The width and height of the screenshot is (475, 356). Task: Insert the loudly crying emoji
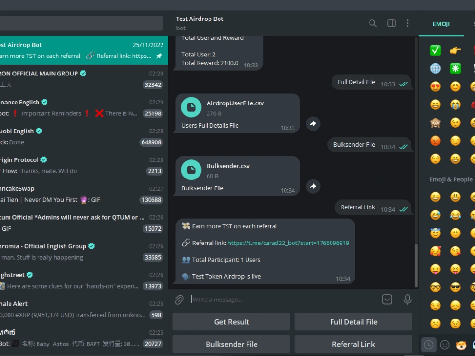point(456,105)
